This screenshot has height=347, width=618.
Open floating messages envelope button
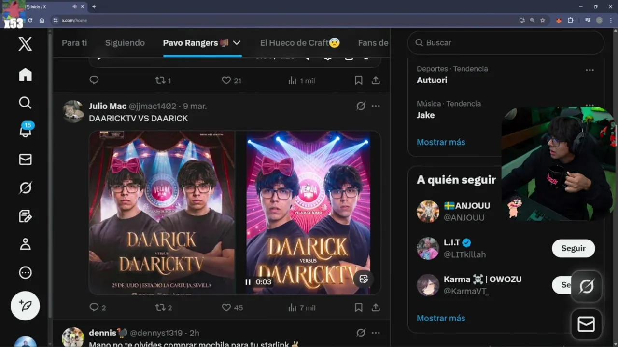(x=586, y=325)
